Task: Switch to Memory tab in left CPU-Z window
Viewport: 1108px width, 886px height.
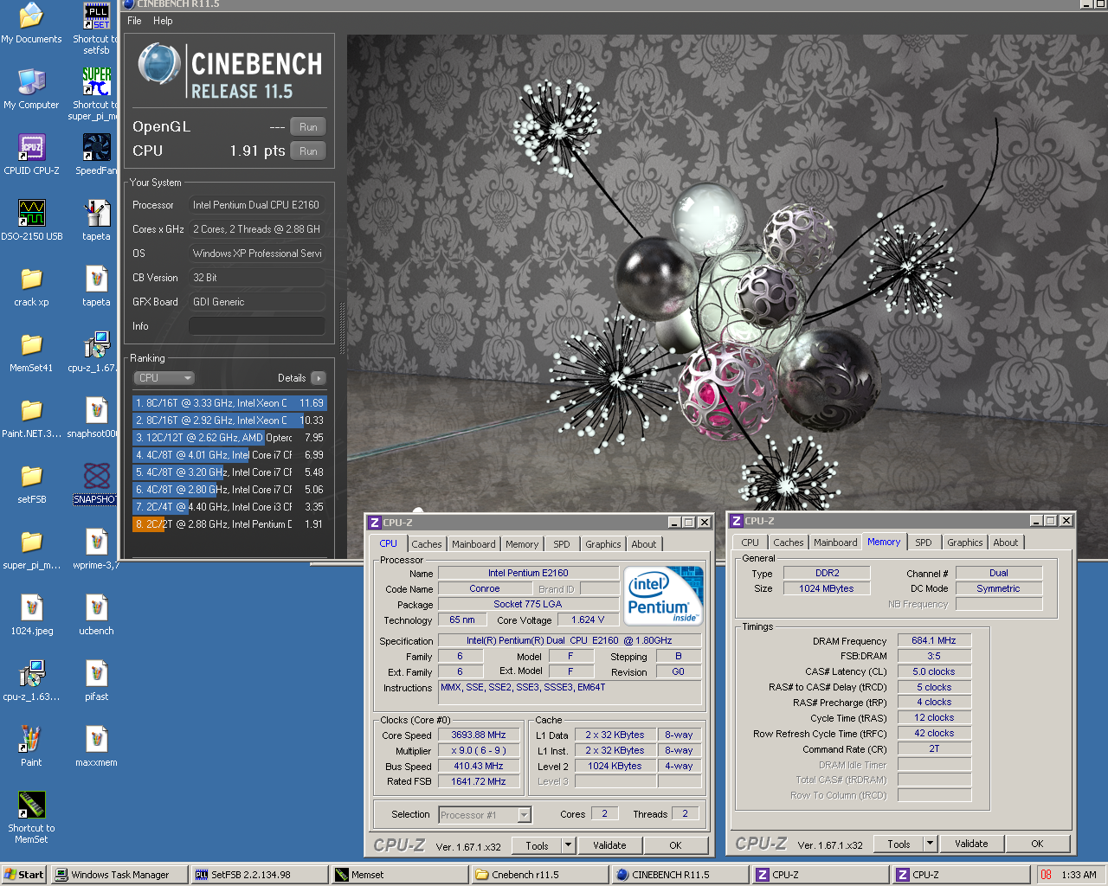Action: 522,544
